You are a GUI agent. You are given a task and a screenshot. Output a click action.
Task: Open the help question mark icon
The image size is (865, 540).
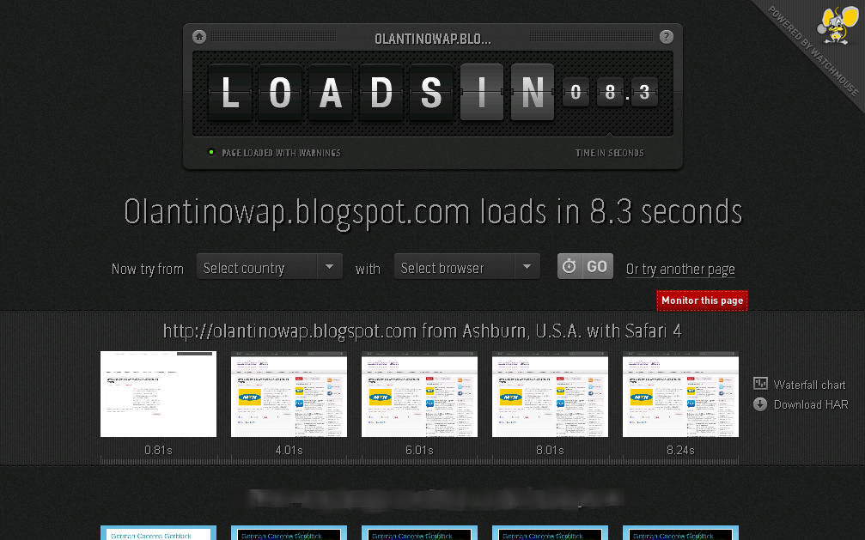click(x=667, y=37)
